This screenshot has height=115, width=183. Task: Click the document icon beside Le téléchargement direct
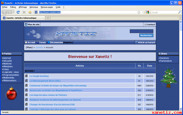click(x=26, y=81)
